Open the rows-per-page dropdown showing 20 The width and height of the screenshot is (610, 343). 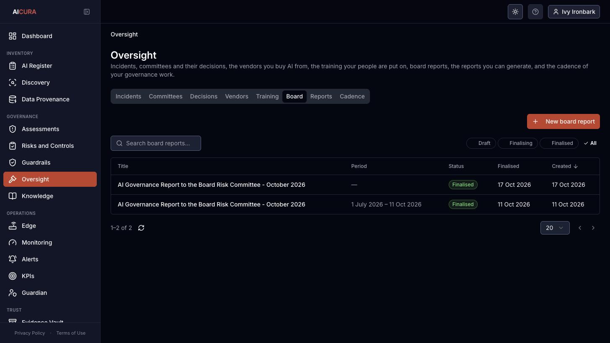[555, 228]
